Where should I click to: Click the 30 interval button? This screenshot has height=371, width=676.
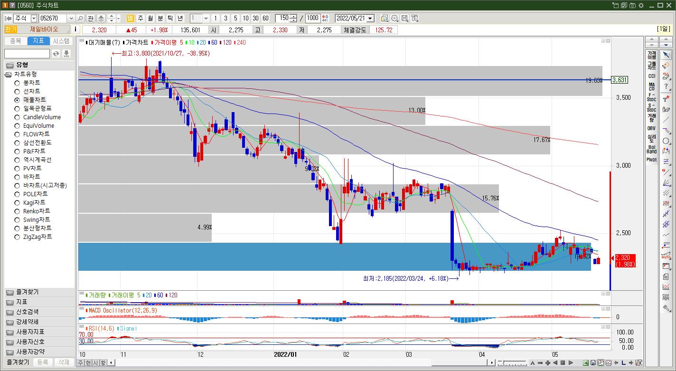(255, 18)
